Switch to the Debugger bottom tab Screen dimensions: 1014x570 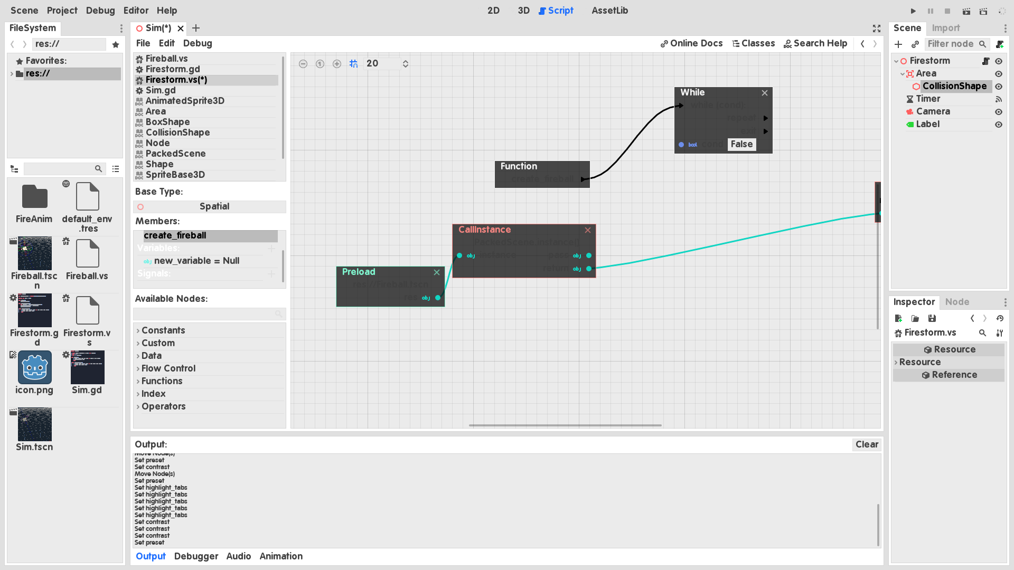tap(196, 556)
